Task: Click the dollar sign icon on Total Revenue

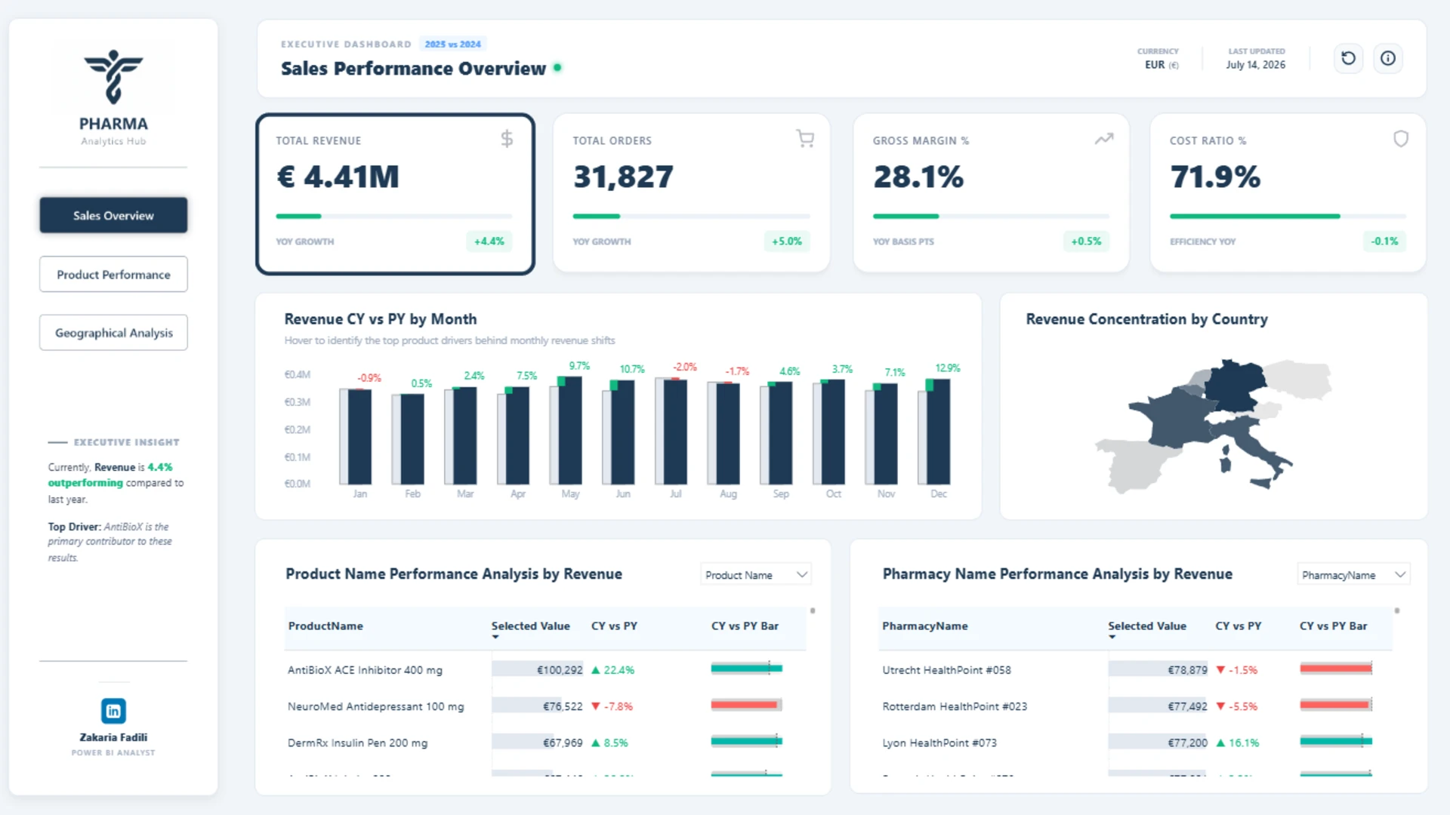Action: click(507, 139)
